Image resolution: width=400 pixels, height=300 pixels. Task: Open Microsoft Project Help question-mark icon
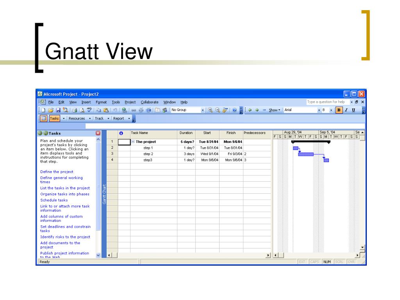(x=234, y=110)
